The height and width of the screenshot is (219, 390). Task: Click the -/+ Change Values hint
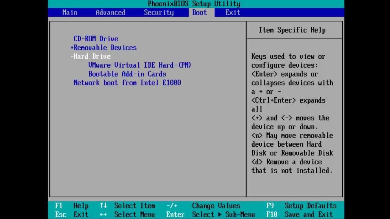click(x=203, y=206)
